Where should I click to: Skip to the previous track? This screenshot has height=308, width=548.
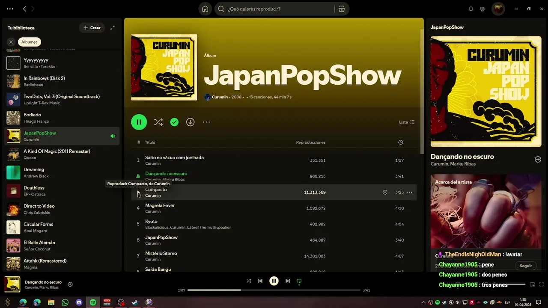[x=260, y=281]
